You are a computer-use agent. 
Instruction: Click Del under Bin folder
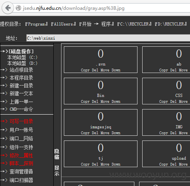pyautogui.click(x=95, y=102)
